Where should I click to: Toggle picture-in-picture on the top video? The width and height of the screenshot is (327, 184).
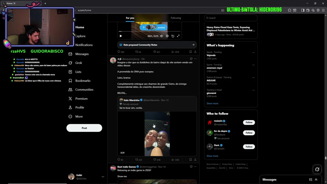click(173, 36)
